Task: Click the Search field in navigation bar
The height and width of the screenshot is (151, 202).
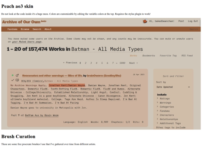Action: (x=193, y=29)
